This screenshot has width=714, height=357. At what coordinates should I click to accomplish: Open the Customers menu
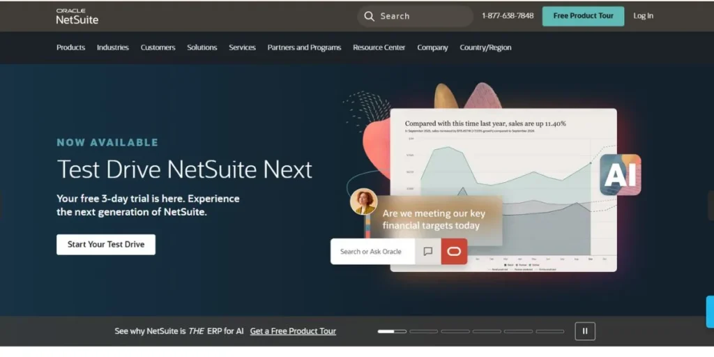coord(158,47)
